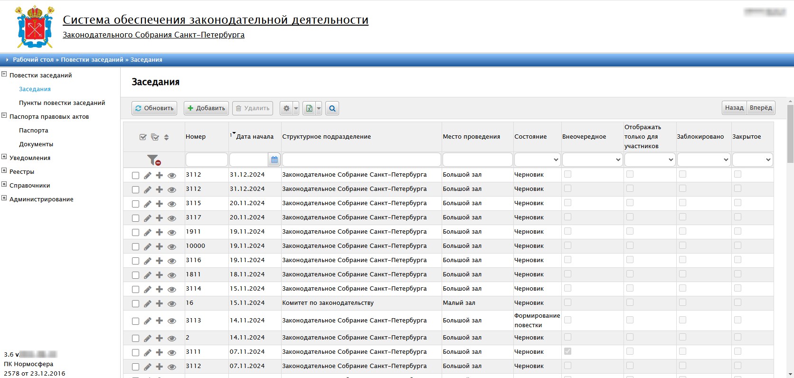Click the Номер filter input field
The image size is (794, 378).
click(x=207, y=160)
